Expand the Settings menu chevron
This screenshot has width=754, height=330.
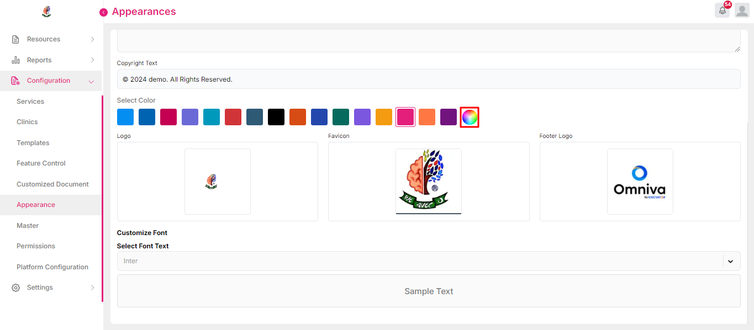(92, 288)
